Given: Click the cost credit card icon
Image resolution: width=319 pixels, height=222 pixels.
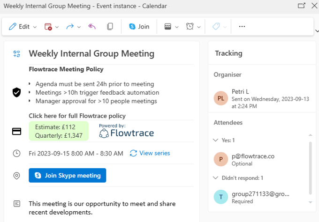Looking at the screenshot, I should pyautogui.click(x=17, y=132).
